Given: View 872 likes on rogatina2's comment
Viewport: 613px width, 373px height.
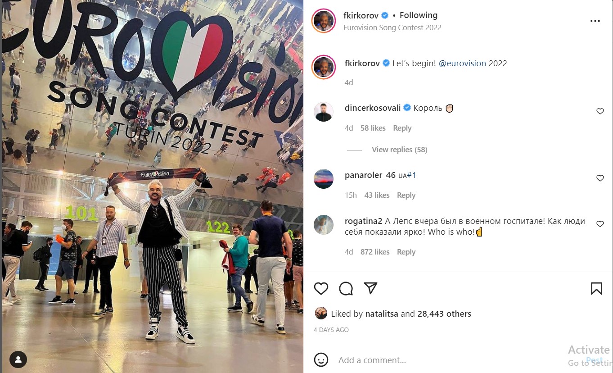Looking at the screenshot, I should click(x=375, y=252).
